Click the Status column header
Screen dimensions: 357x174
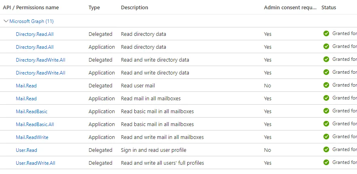[x=328, y=8]
